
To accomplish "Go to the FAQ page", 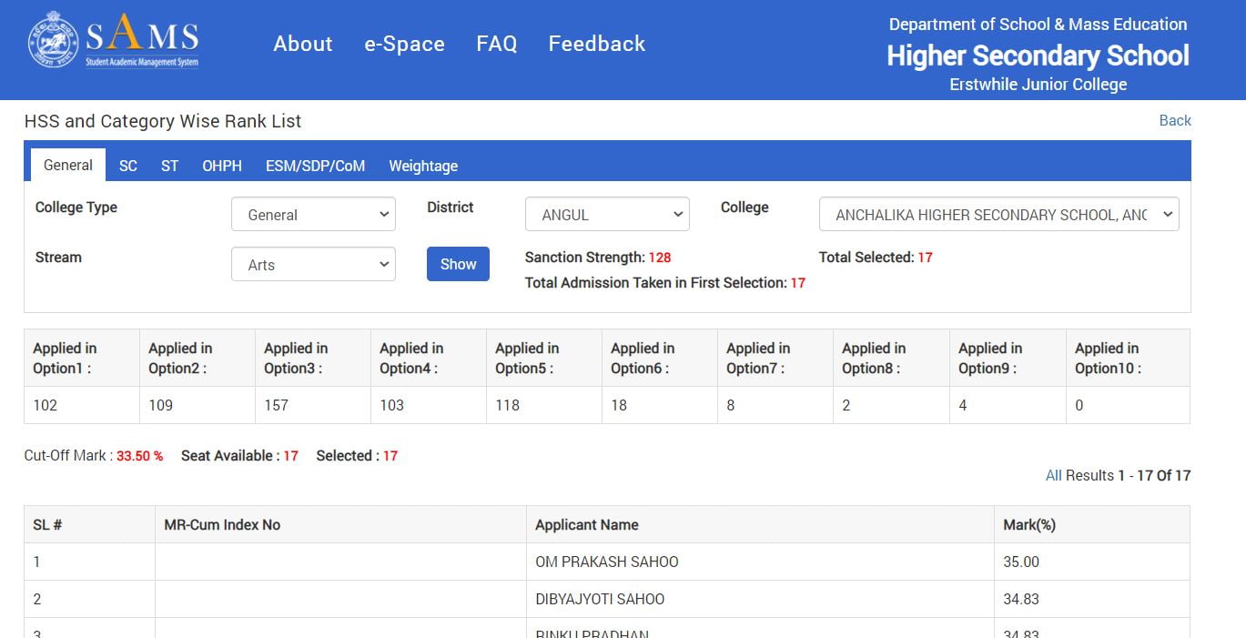I will click(496, 44).
